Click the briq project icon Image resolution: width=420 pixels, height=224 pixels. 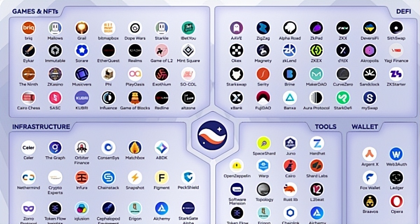click(x=29, y=28)
